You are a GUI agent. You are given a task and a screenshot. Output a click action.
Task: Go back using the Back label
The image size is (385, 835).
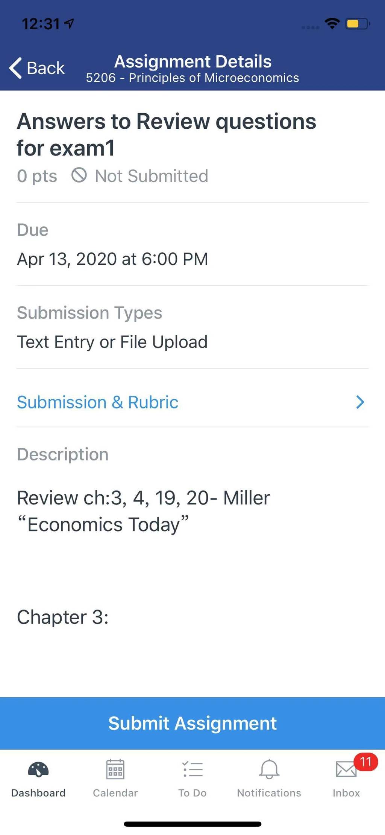click(x=46, y=68)
